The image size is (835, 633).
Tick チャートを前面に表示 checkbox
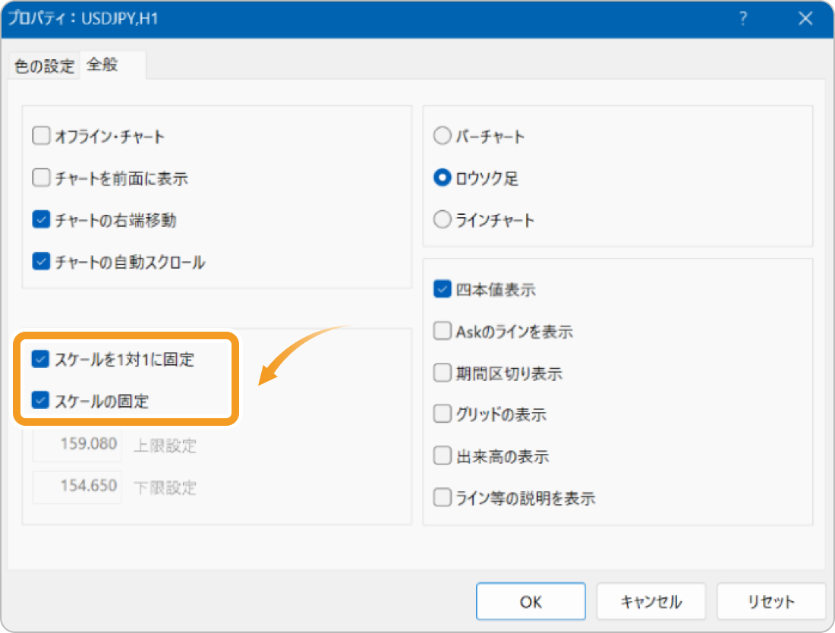(x=41, y=178)
